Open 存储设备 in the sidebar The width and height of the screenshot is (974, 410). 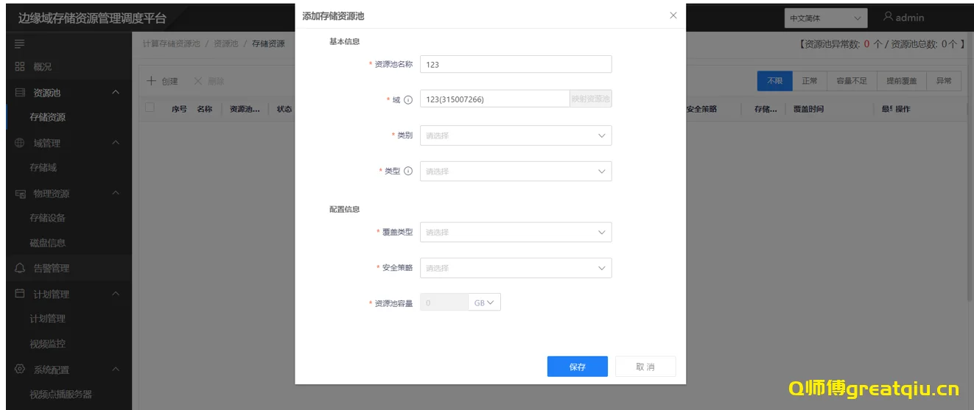47,218
